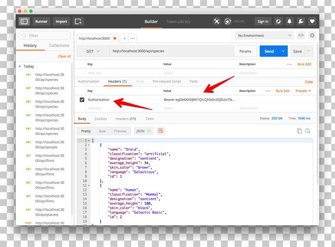The image size is (335, 247).
Task: Open the Presets dropdown
Action: pos(303,91)
